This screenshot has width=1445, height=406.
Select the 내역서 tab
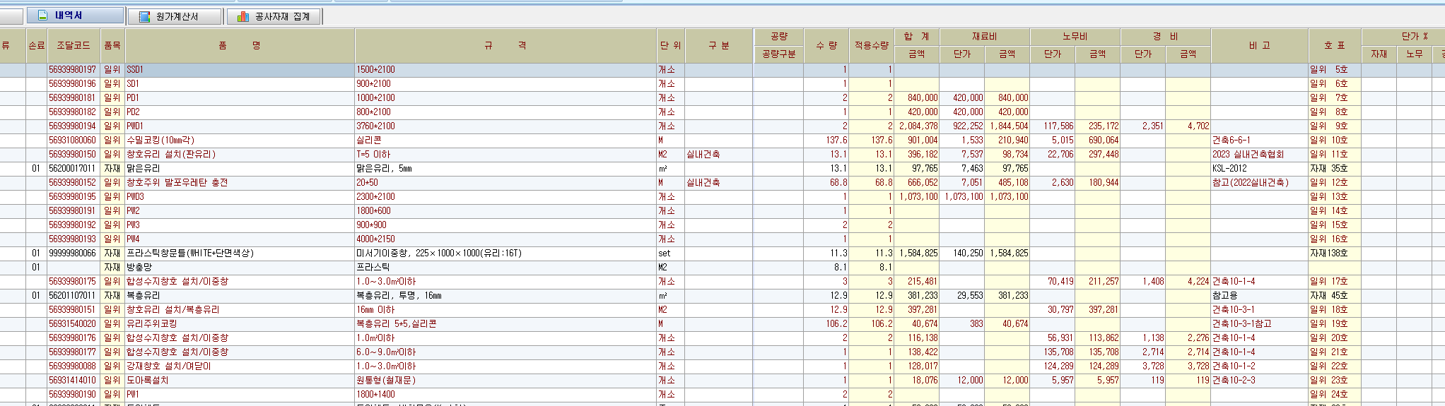(x=69, y=16)
